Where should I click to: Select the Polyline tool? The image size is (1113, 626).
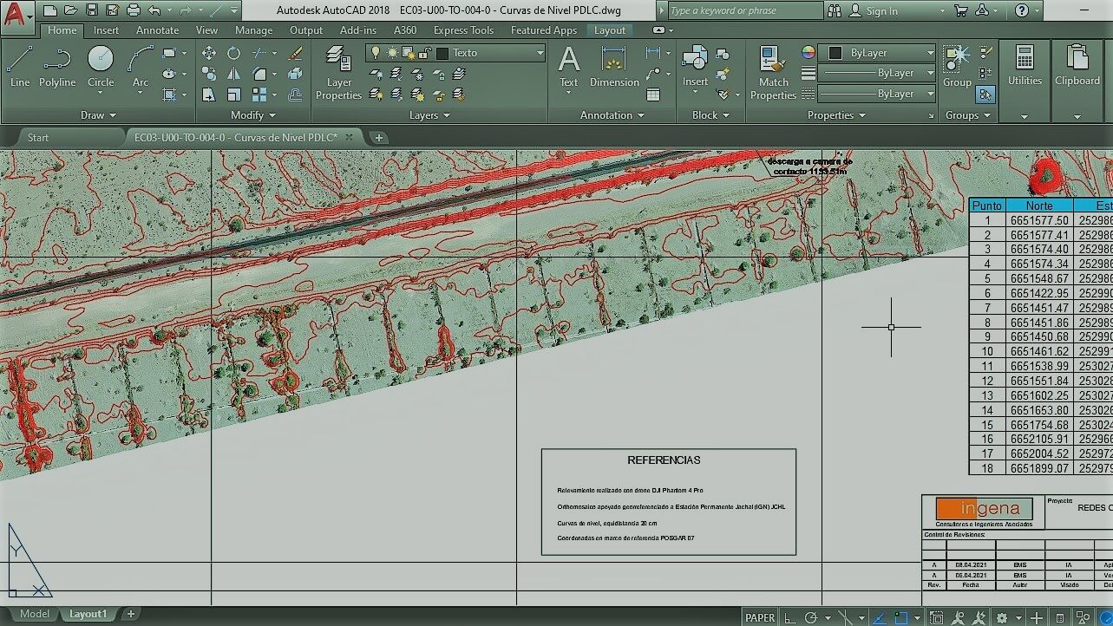(56, 67)
